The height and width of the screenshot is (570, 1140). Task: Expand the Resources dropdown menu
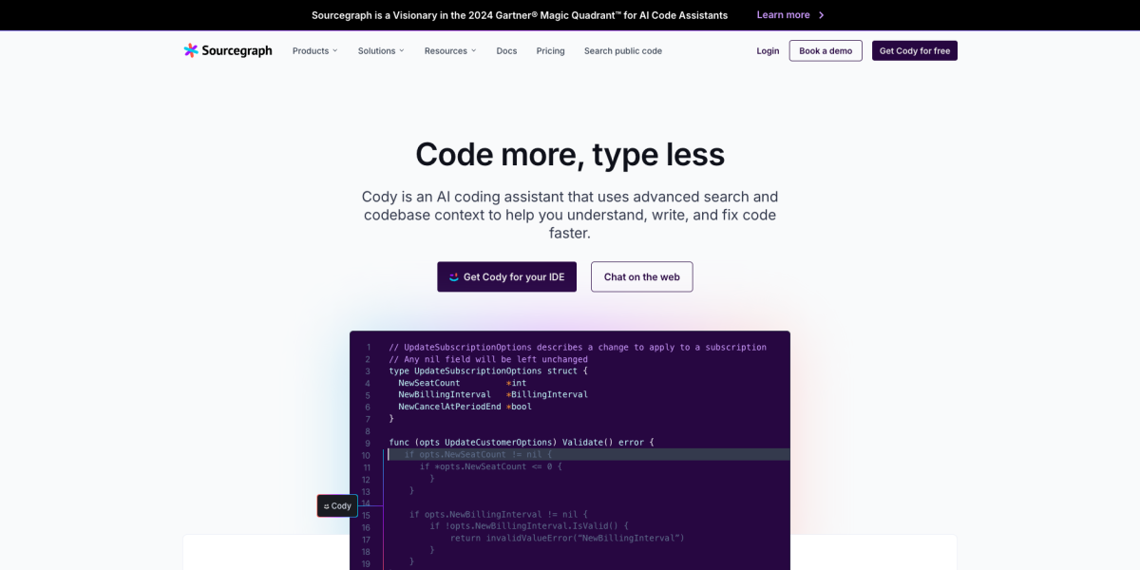coord(449,51)
